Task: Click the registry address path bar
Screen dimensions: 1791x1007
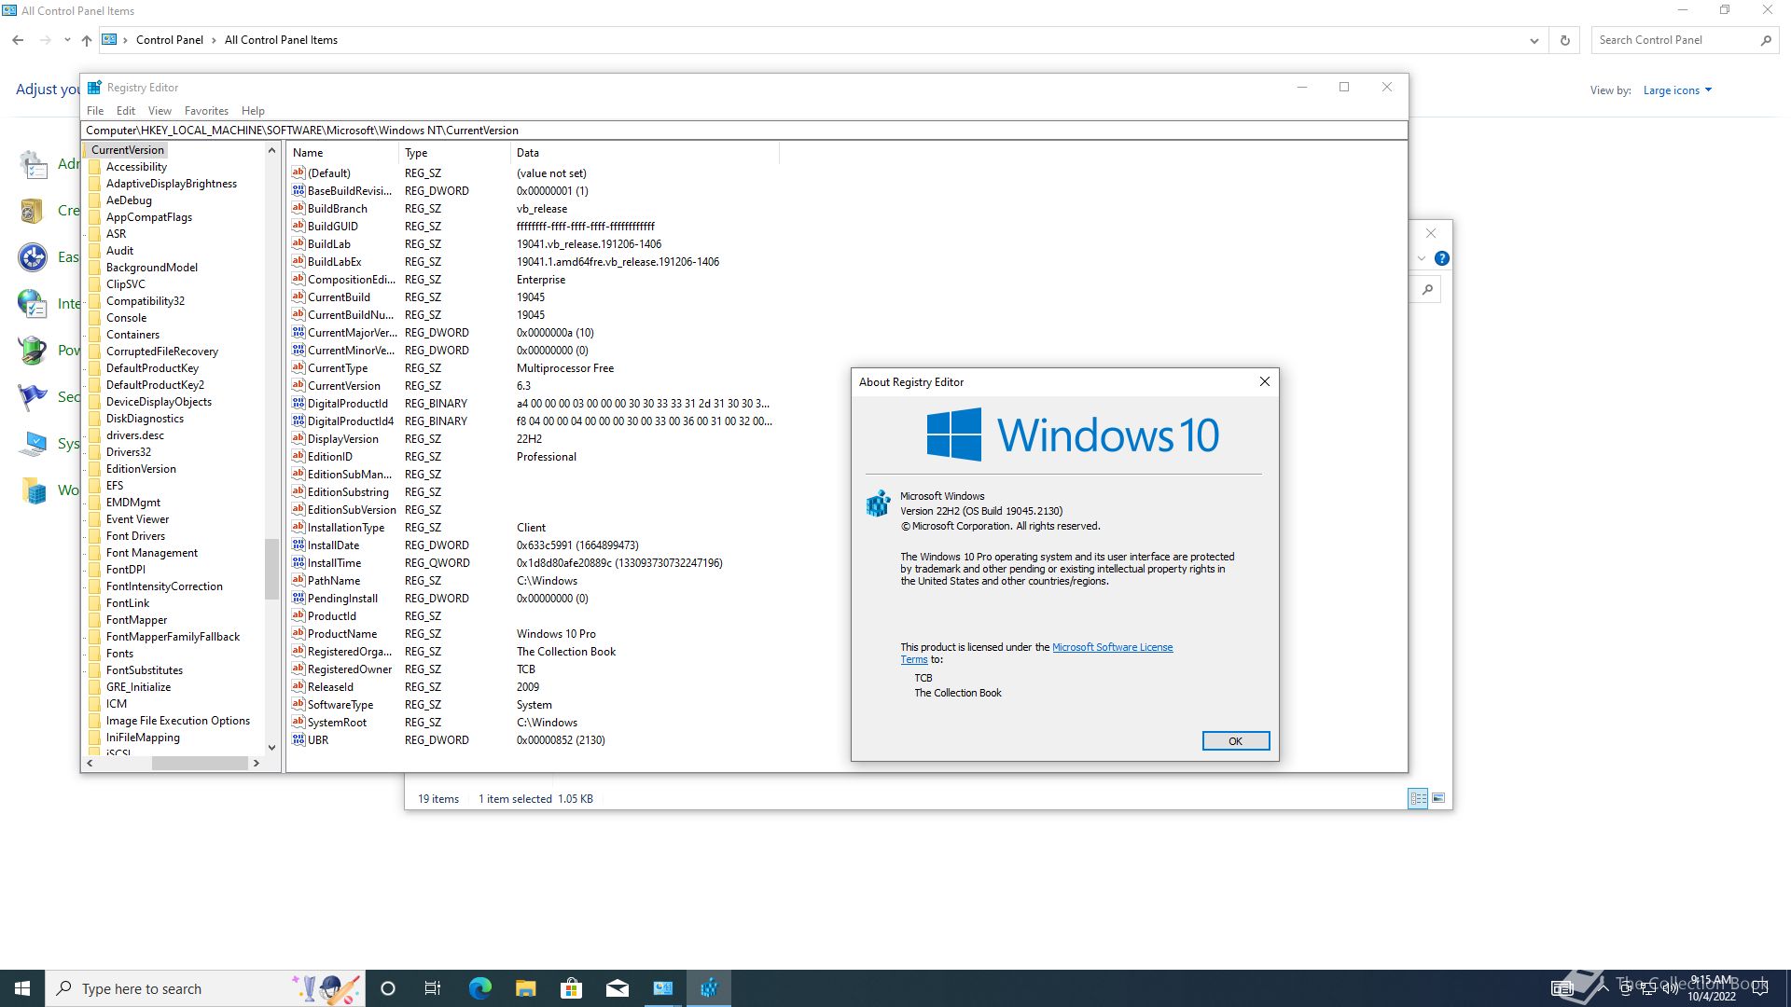Action: (x=744, y=131)
